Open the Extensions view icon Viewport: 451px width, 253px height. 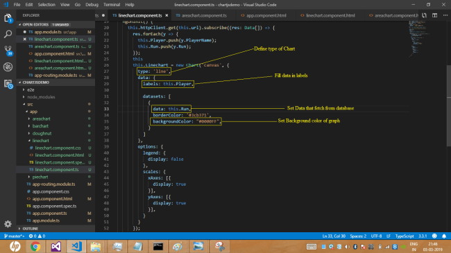point(8,84)
